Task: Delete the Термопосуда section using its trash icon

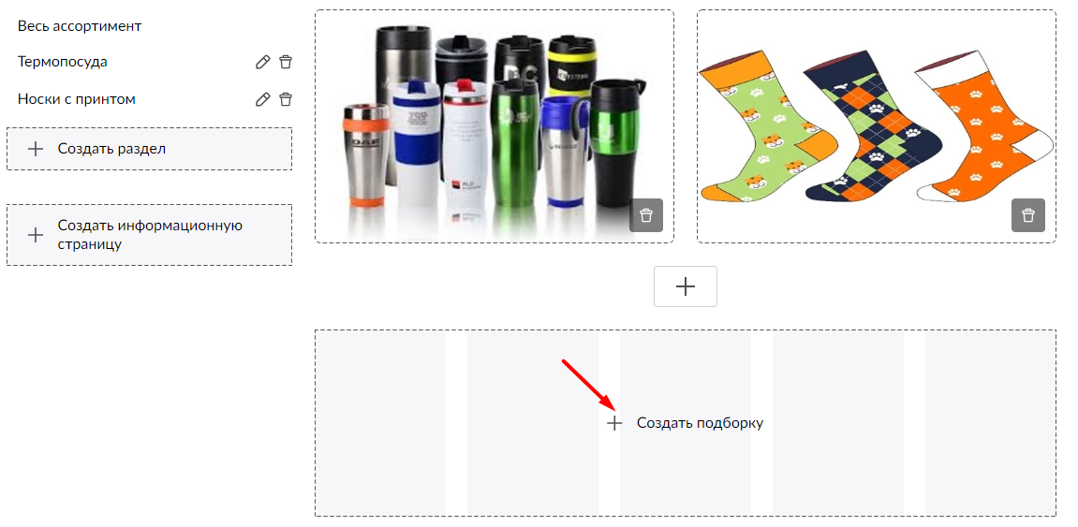Action: [286, 63]
